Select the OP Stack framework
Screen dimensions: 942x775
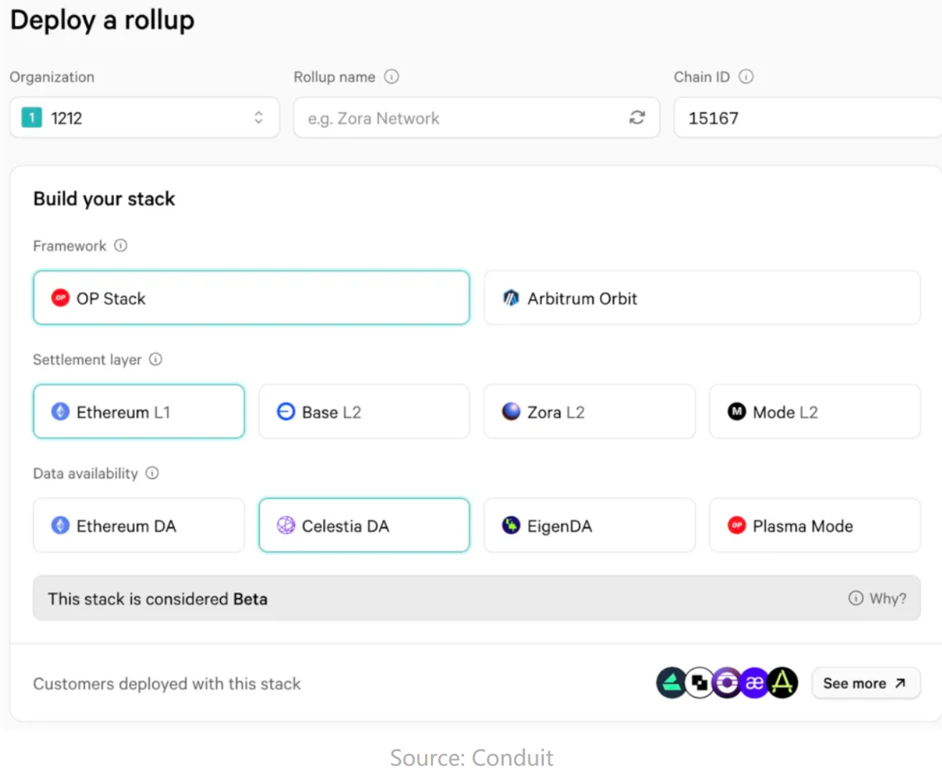[252, 298]
